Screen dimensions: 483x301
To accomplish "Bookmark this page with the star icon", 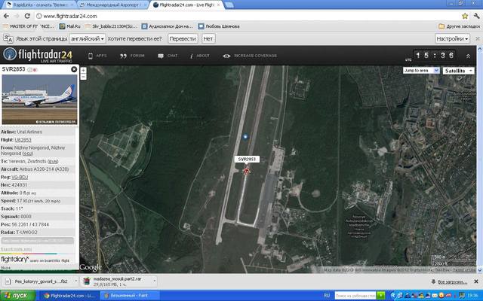I will 465,16.
